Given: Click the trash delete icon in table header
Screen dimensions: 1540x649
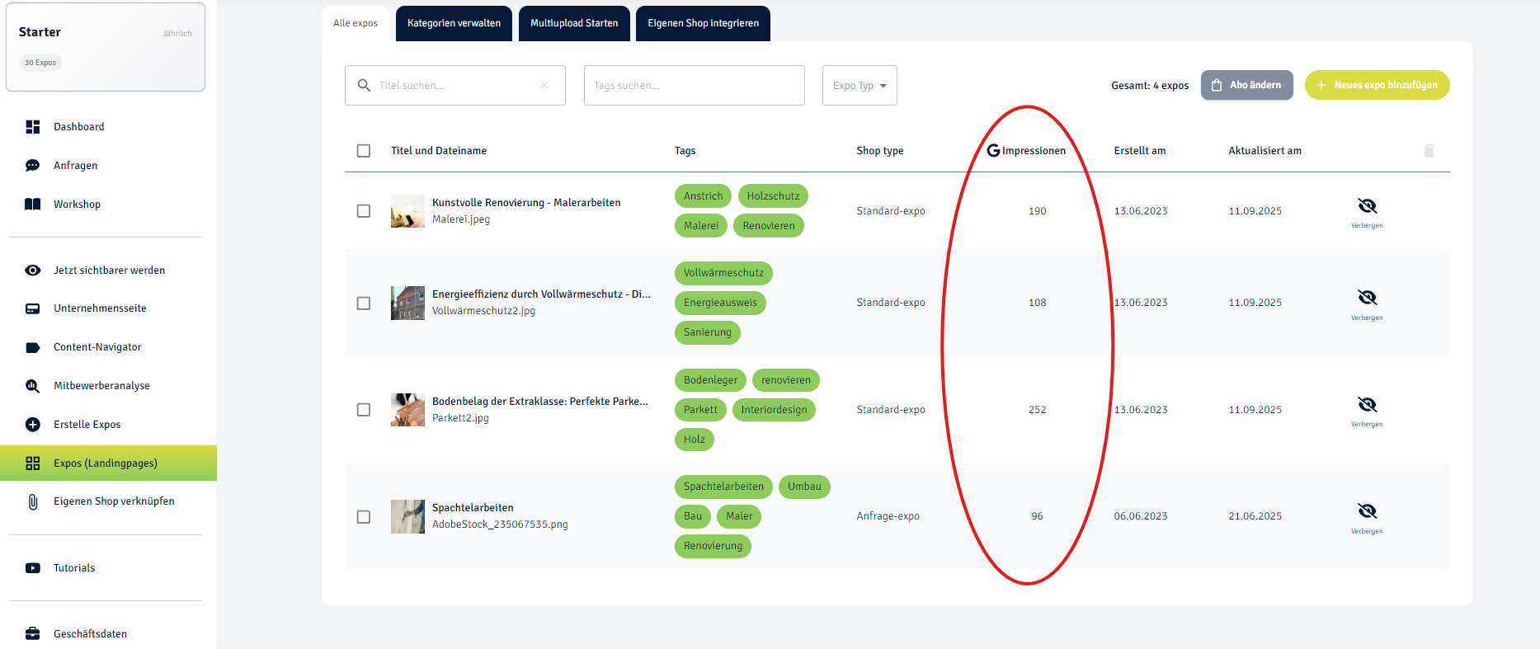Looking at the screenshot, I should (x=1429, y=151).
